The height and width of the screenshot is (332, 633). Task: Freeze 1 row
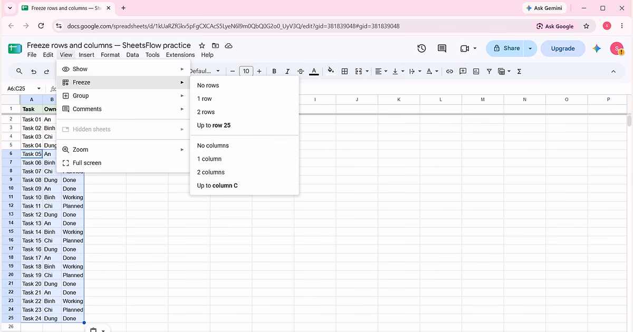[244, 99]
